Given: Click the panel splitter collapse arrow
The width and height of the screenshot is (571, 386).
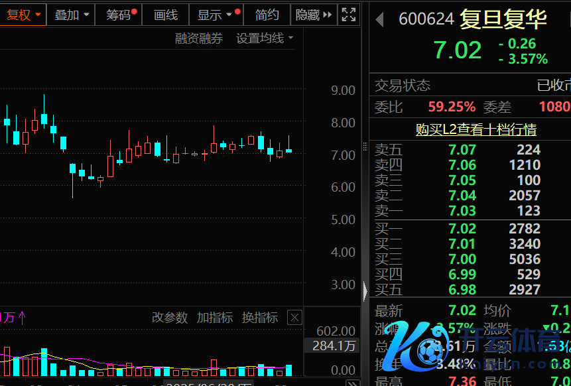Looking at the screenshot, I should (x=365, y=290).
